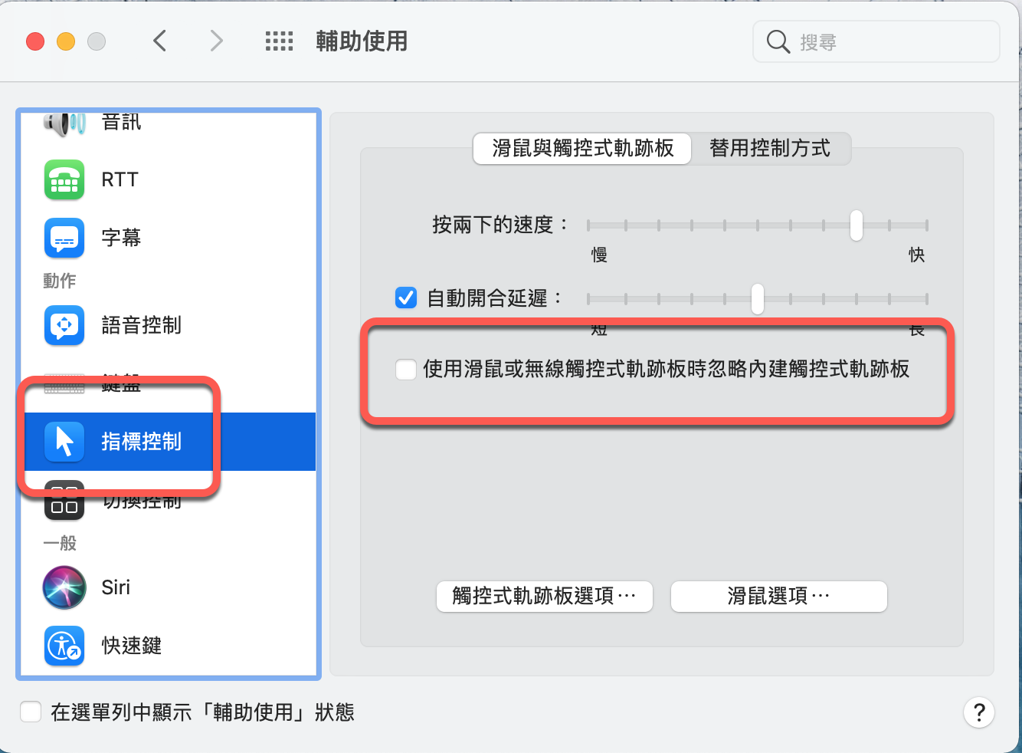Click the 切換控制 grid icon
This screenshot has height=753, width=1022.
(64, 501)
